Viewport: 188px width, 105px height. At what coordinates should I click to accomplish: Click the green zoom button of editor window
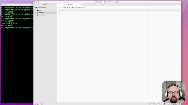[x=38, y=2]
